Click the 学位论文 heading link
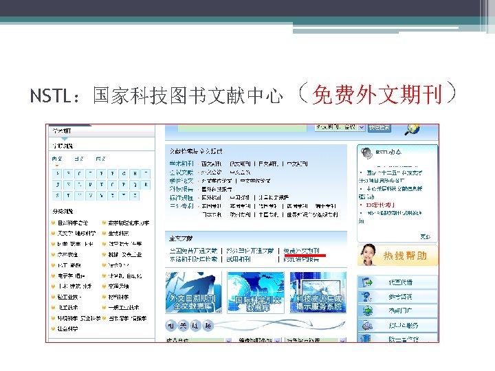495x371 pixels. pyautogui.click(x=181, y=181)
